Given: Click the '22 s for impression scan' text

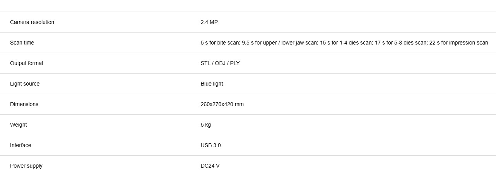Looking at the screenshot, I should click(458, 43).
